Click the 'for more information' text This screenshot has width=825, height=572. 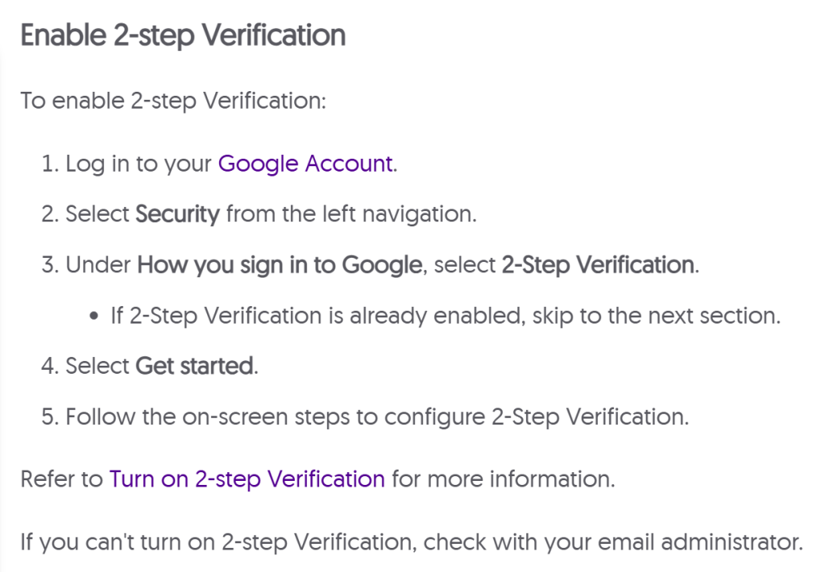[x=503, y=479]
